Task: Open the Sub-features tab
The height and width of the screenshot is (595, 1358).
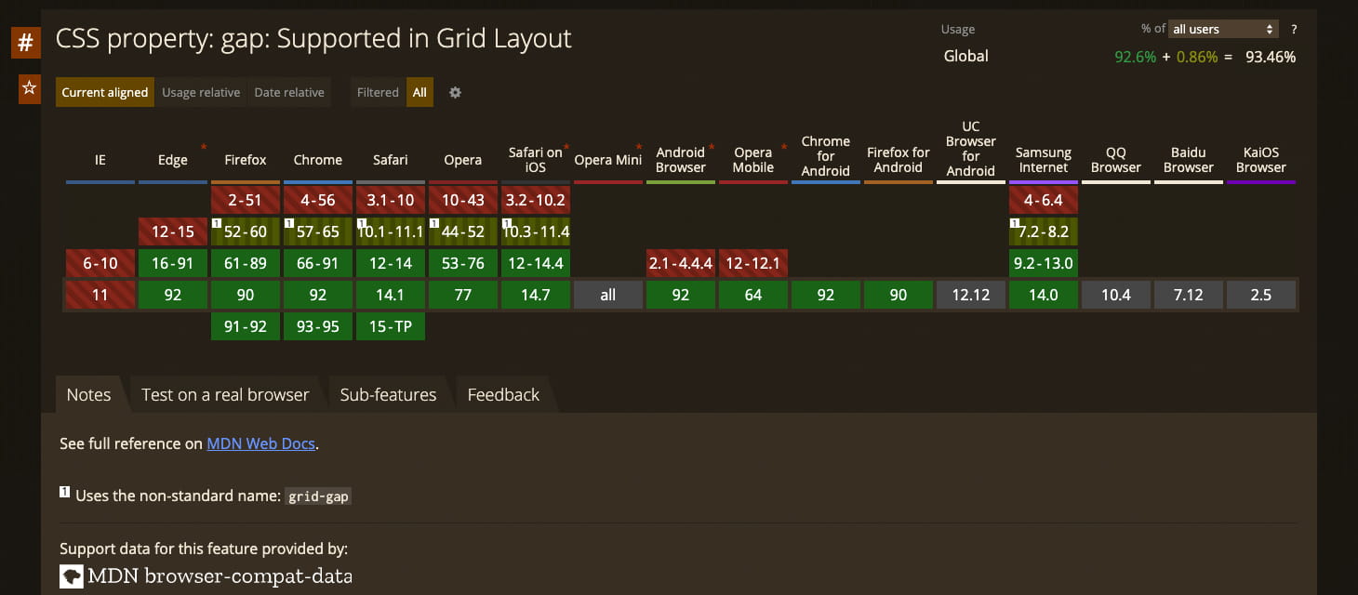Action: coord(388,394)
